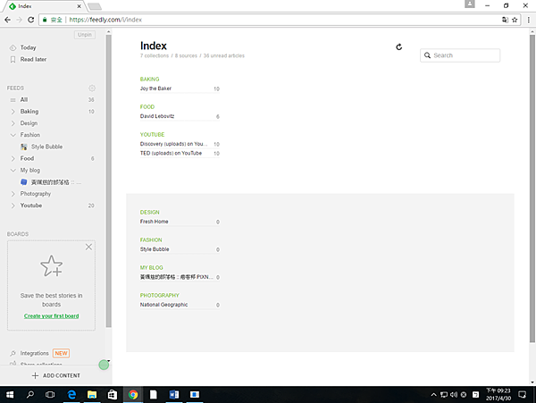Open Microsoft Edge from the taskbar
The height and width of the screenshot is (403, 536).
[71, 395]
